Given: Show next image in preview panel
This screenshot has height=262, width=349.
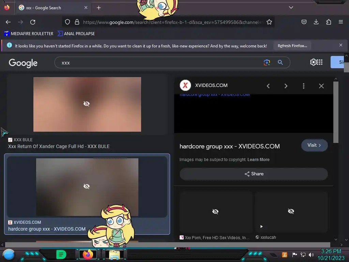Looking at the screenshot, I should point(286,86).
